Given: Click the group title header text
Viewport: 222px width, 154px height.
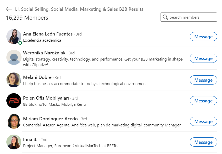Looking at the screenshot, I should (x=79, y=9).
